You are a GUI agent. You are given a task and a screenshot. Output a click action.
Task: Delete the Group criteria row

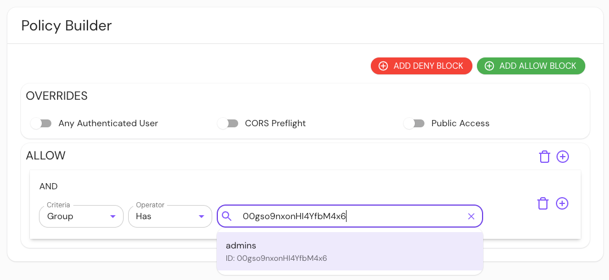pos(542,203)
